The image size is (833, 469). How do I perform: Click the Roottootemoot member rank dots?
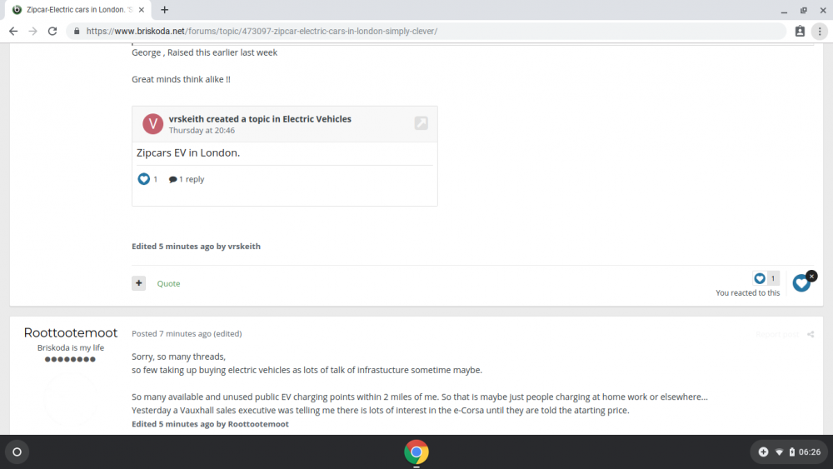(70, 360)
